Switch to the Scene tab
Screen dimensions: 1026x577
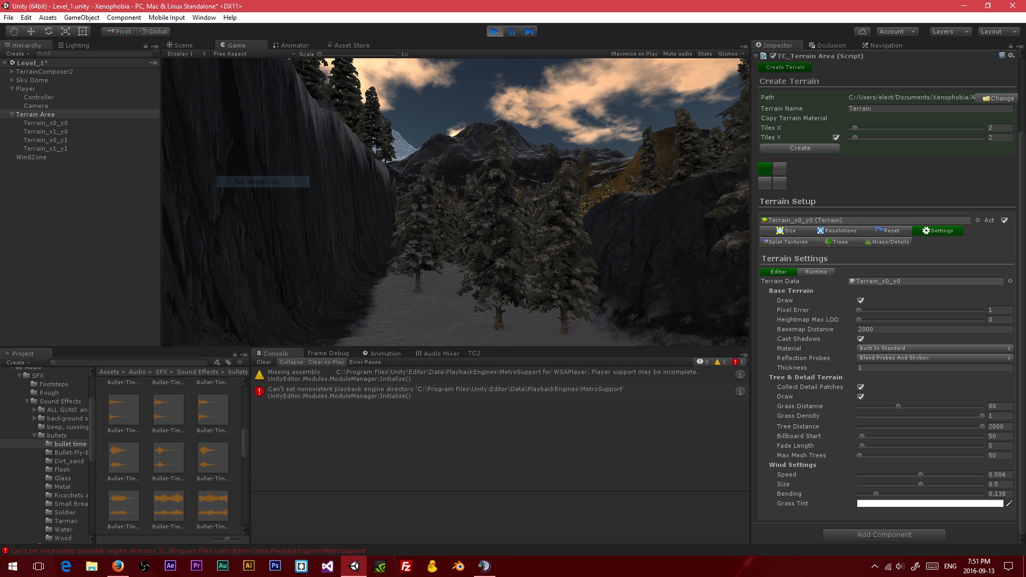pyautogui.click(x=180, y=45)
